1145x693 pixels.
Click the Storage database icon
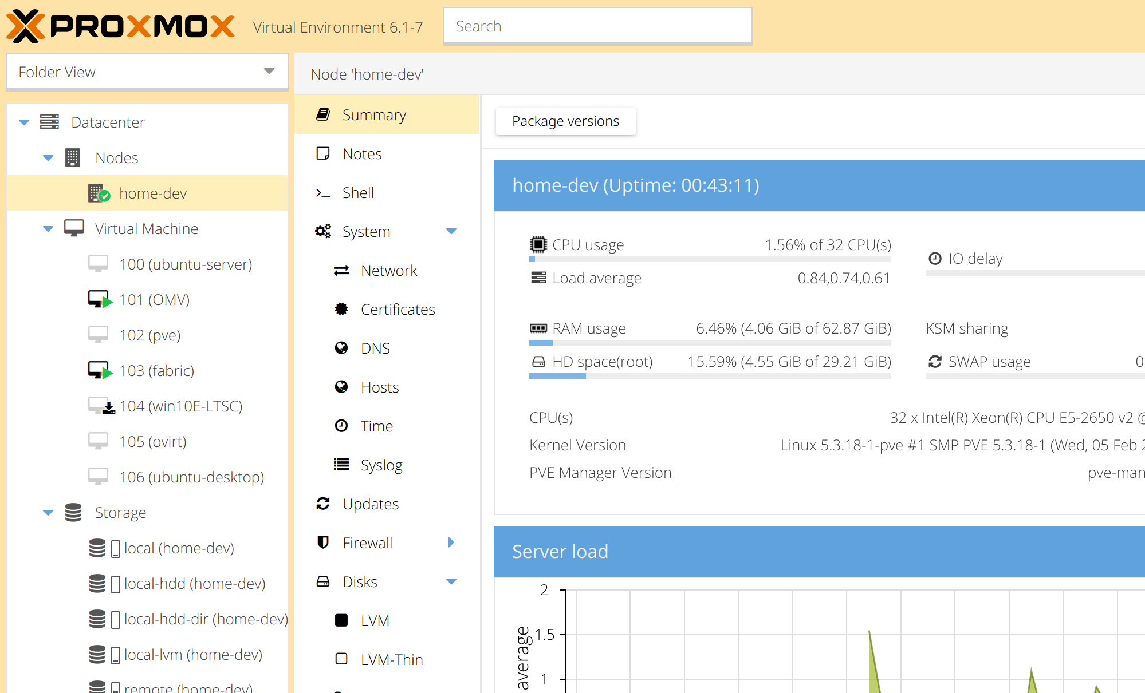point(73,512)
